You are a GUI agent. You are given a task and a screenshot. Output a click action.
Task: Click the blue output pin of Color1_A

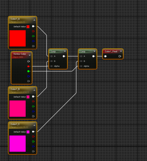click(x=33, y=41)
